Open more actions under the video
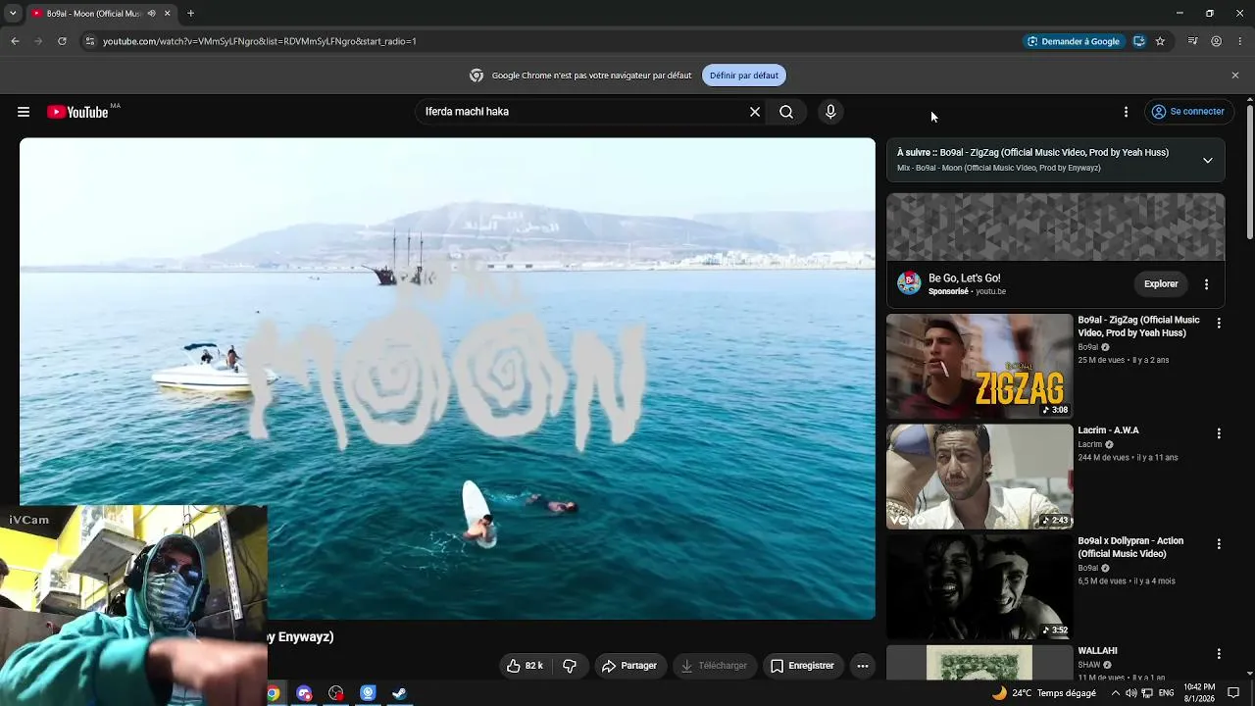 863,666
